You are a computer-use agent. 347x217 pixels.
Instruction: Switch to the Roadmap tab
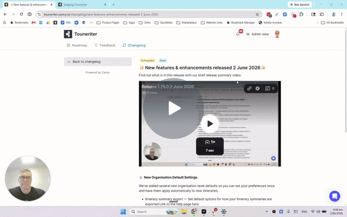point(77,45)
